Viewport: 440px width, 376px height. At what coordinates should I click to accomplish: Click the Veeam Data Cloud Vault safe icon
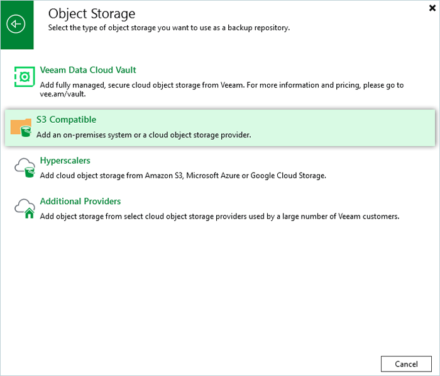pyautogui.click(x=24, y=77)
